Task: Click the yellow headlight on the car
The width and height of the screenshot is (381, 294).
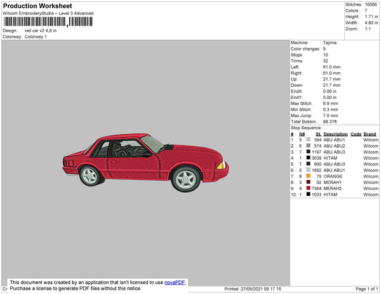Action: click(220, 165)
